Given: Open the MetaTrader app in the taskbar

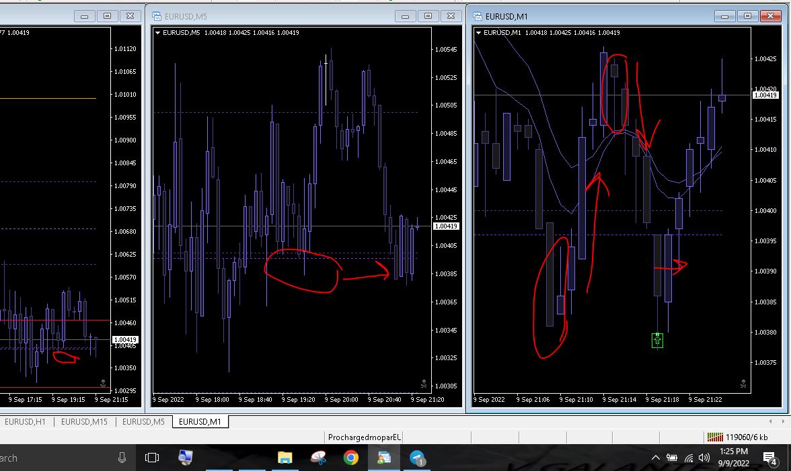Looking at the screenshot, I should (x=384, y=458).
